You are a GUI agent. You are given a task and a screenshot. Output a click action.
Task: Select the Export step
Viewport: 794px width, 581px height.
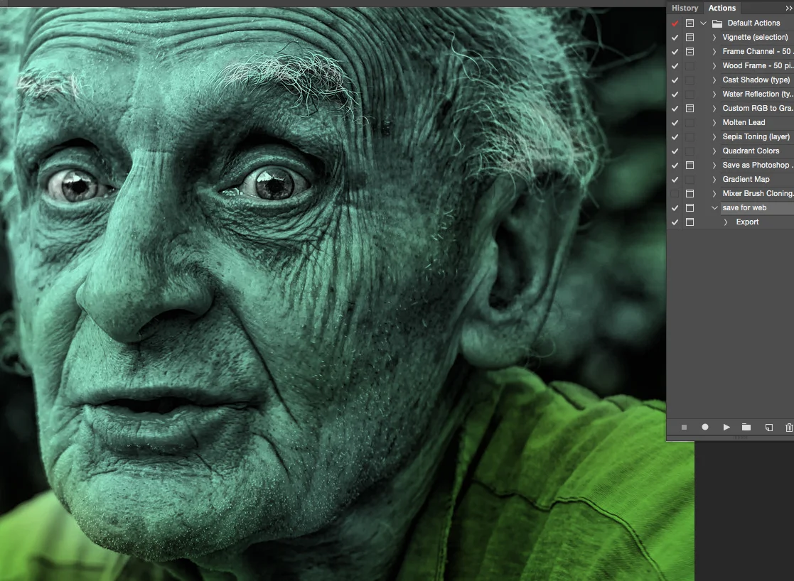747,222
